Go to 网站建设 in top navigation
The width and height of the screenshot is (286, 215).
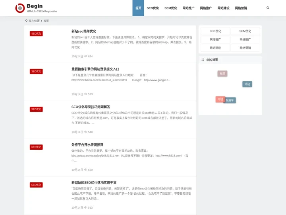(223, 8)
